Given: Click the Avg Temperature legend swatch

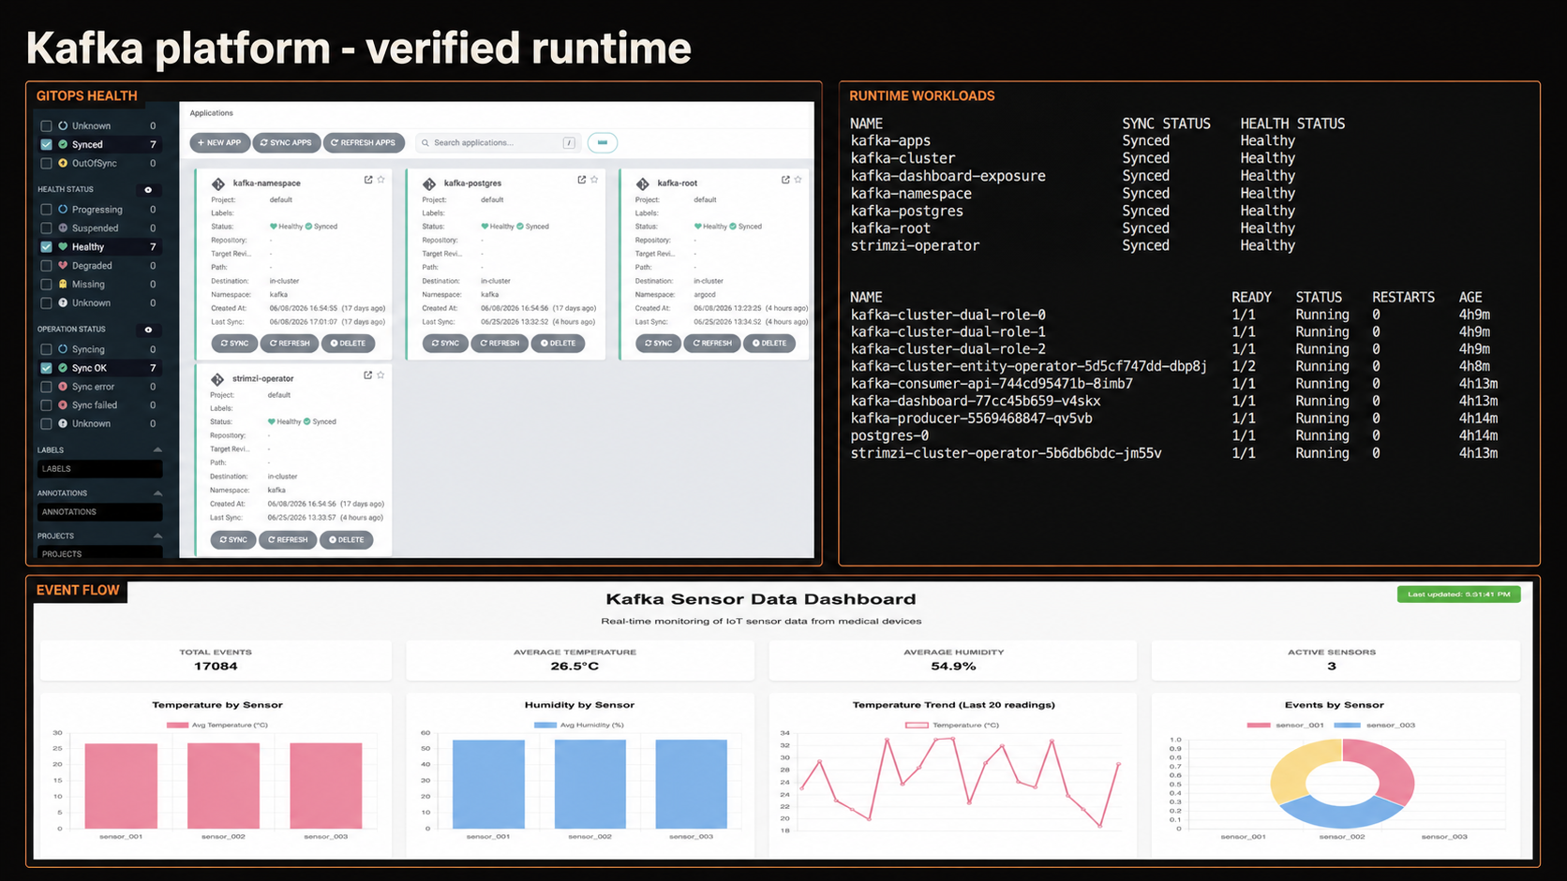Looking at the screenshot, I should click(x=177, y=726).
